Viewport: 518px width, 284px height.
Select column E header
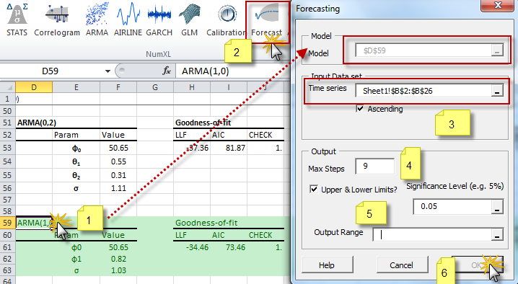tap(76, 87)
